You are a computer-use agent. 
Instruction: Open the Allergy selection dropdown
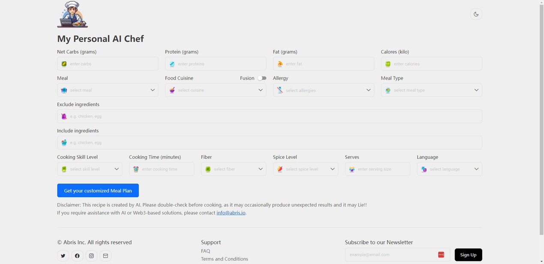point(323,90)
